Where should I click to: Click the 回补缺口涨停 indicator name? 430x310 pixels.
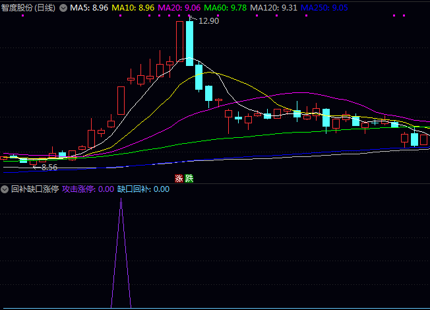click(34, 189)
